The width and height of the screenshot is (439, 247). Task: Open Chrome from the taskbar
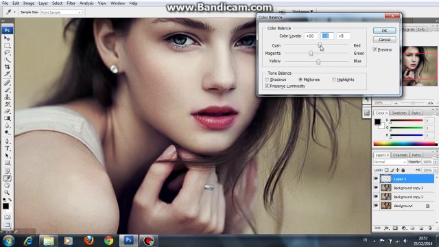click(108, 241)
